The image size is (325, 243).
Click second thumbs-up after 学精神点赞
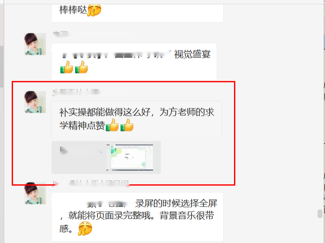(x=127, y=125)
